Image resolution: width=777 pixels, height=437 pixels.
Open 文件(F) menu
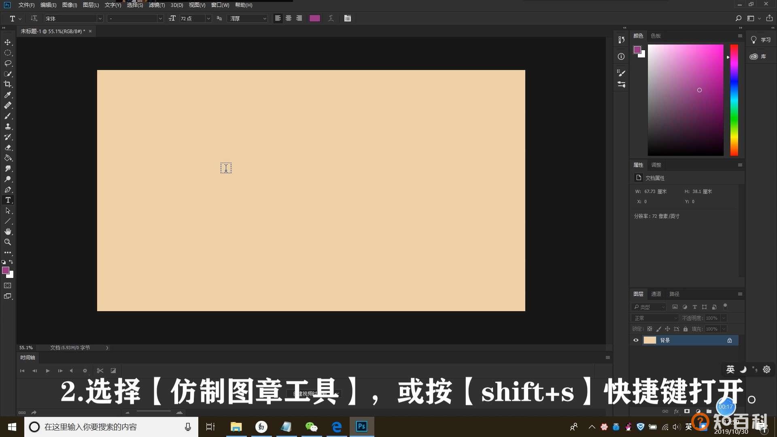26,5
